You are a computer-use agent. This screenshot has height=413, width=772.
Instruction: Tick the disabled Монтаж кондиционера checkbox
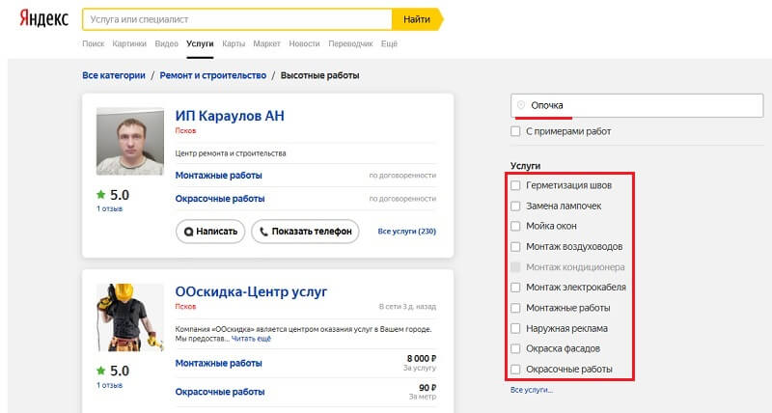click(x=515, y=266)
